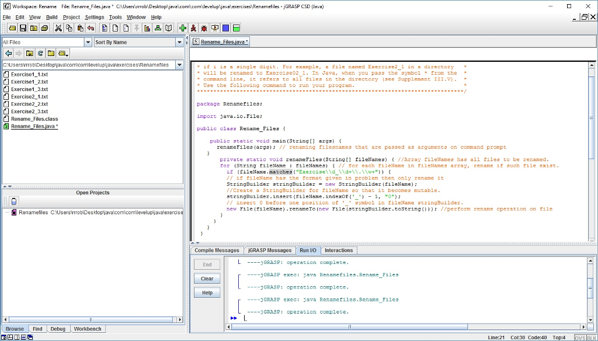Open the Tools menu

tap(115, 17)
